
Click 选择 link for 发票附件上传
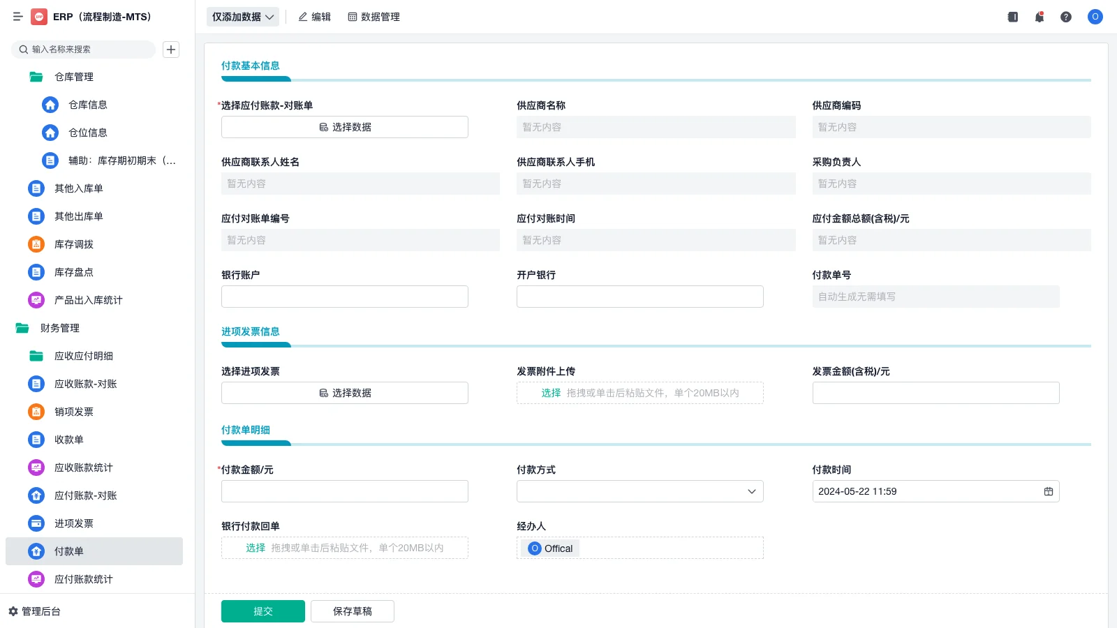[551, 393]
